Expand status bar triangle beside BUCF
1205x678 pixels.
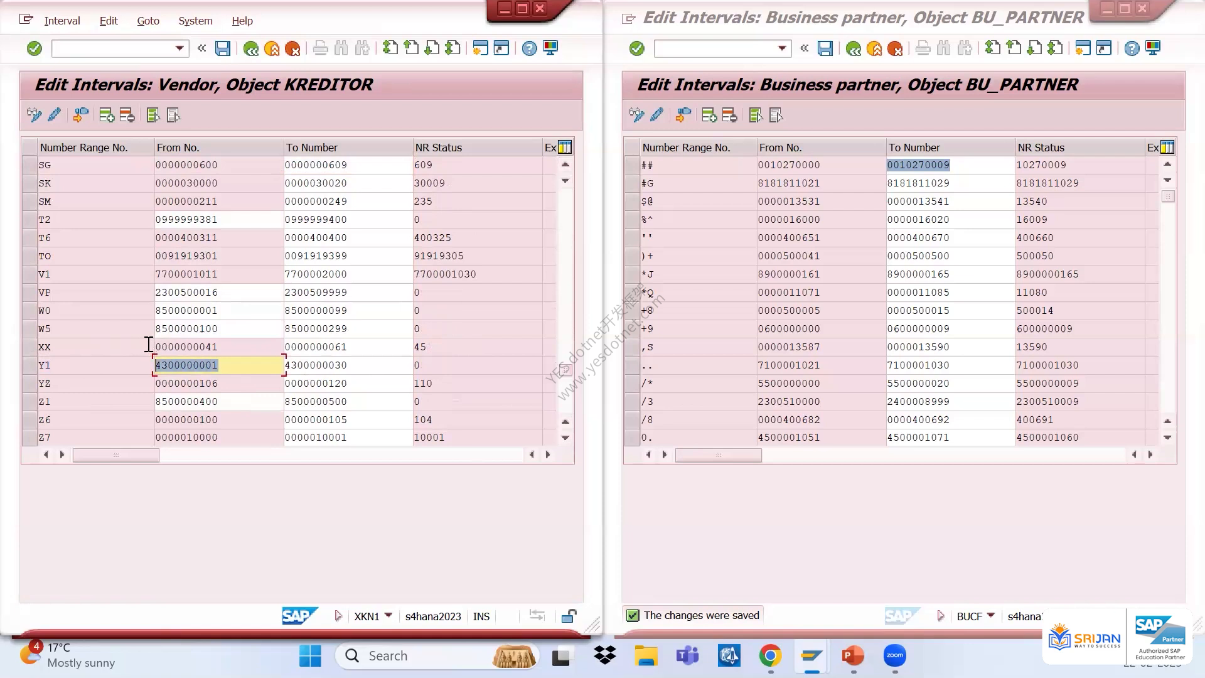(941, 616)
